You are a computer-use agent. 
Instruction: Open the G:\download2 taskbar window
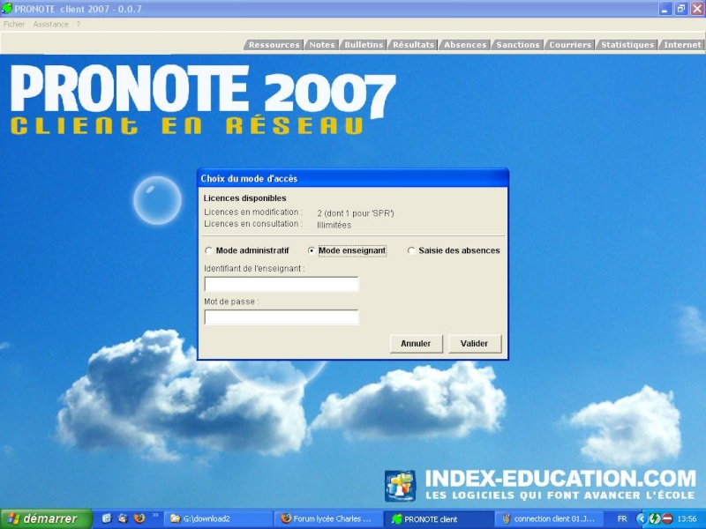click(x=218, y=518)
